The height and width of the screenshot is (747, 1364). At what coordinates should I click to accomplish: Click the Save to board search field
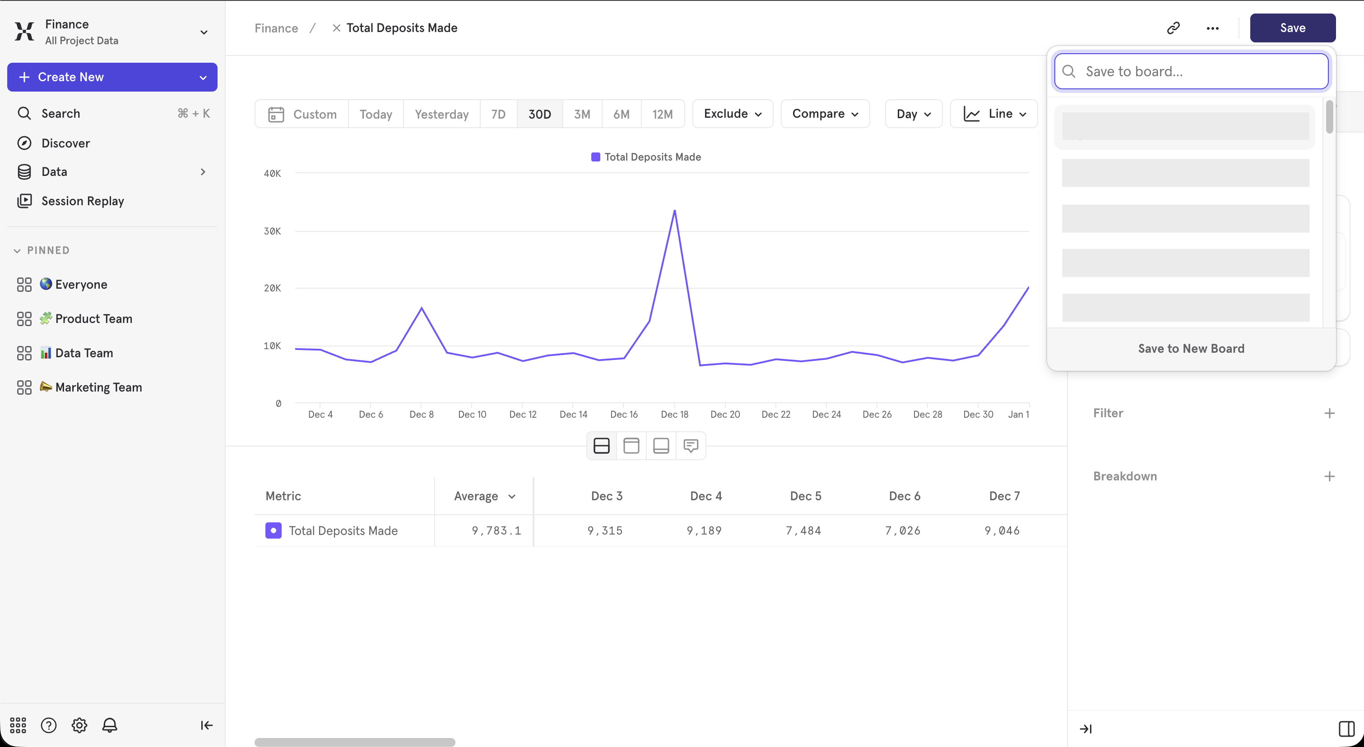pos(1191,71)
